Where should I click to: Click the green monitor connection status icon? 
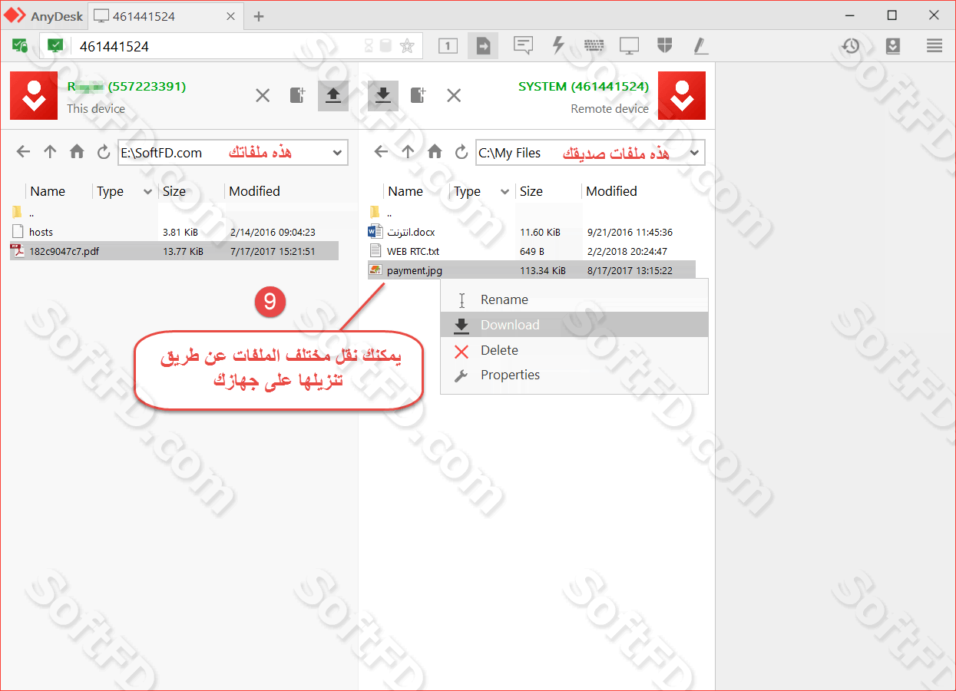coord(55,46)
